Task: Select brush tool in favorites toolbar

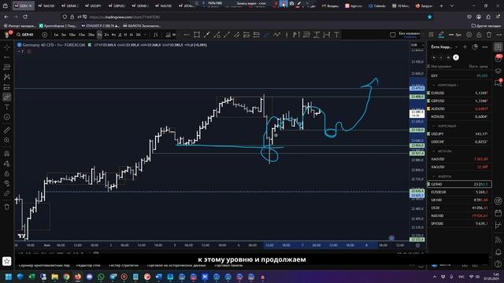Action: click(x=266, y=35)
